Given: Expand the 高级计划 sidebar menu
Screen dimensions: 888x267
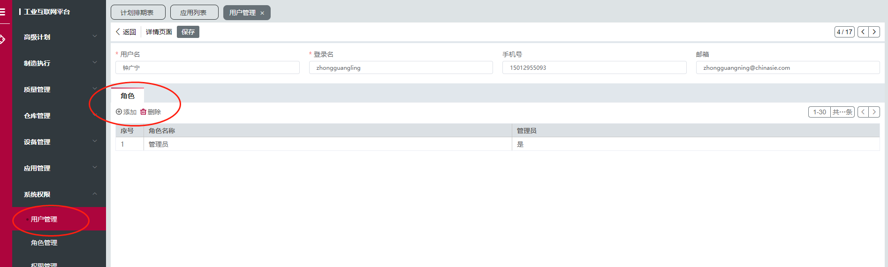Looking at the screenshot, I should [59, 37].
